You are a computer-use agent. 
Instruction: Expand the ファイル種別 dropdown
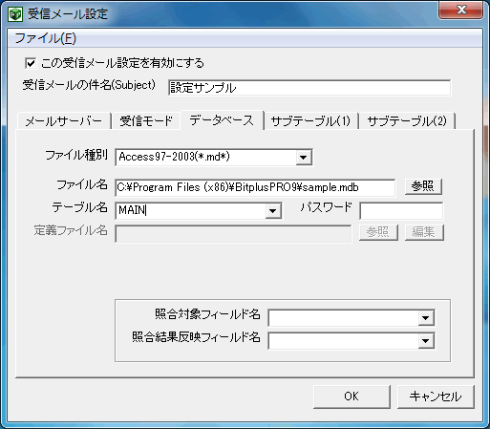(x=304, y=158)
